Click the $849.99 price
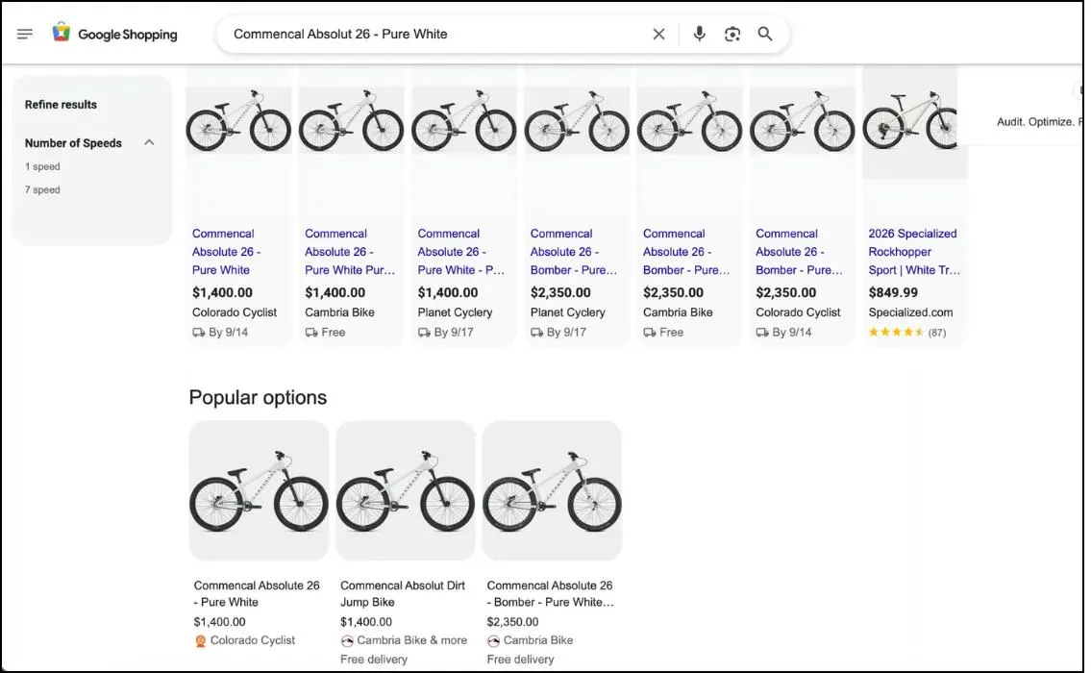The width and height of the screenshot is (1091, 673). click(893, 292)
